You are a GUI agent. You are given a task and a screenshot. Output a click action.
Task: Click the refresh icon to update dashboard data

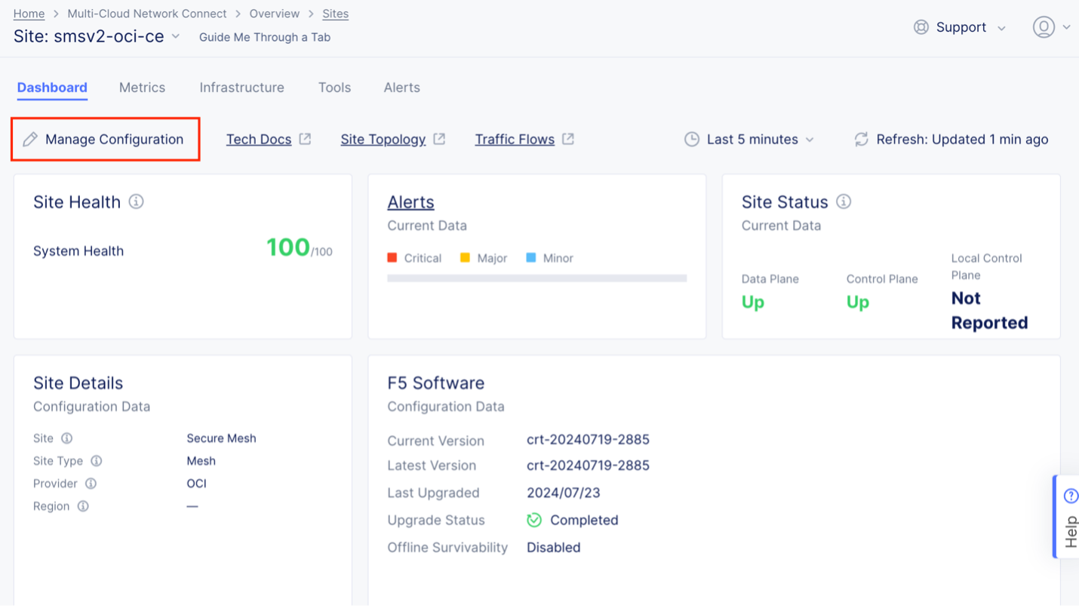pyautogui.click(x=861, y=139)
